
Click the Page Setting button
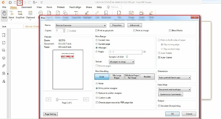tap(50, 114)
